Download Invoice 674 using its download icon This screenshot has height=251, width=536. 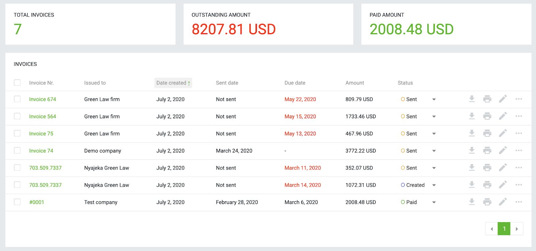(472, 99)
